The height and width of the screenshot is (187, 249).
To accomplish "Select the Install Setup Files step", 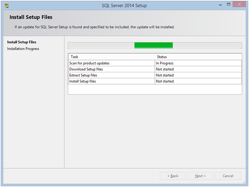I will (x=21, y=42).
